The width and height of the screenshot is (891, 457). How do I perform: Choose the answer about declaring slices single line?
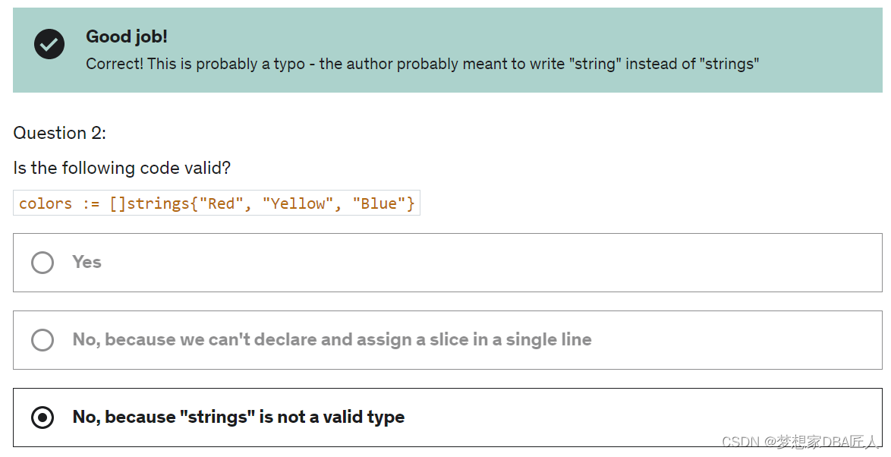(330, 340)
